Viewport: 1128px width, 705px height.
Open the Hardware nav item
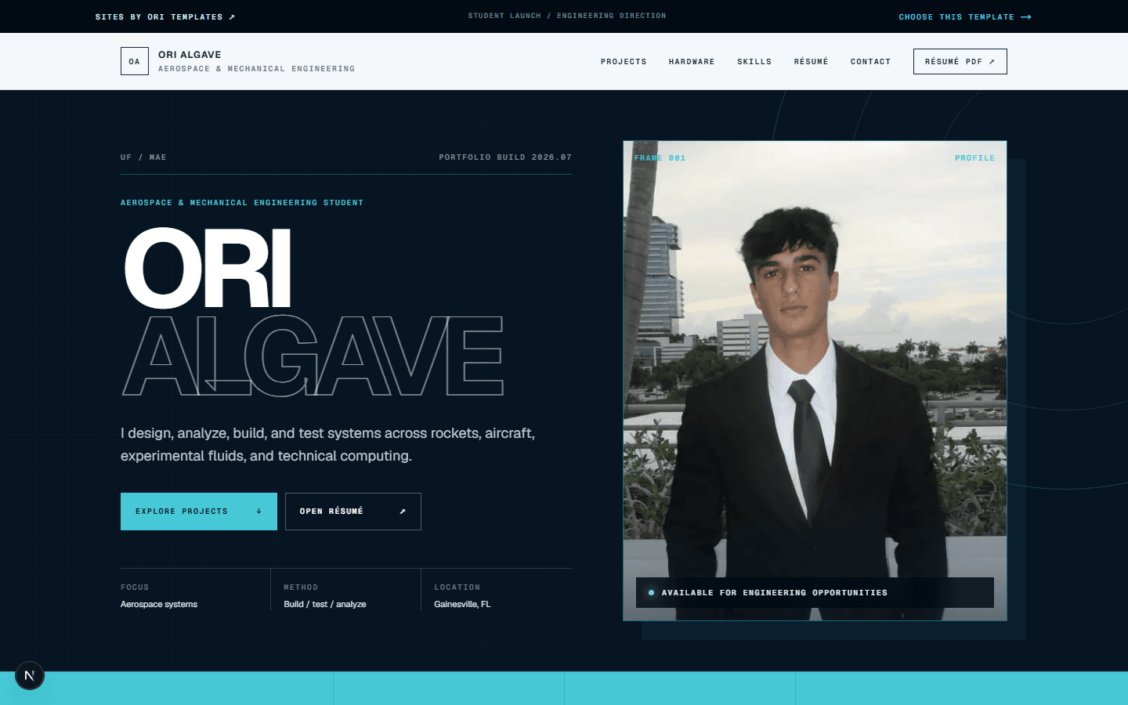[x=692, y=61]
